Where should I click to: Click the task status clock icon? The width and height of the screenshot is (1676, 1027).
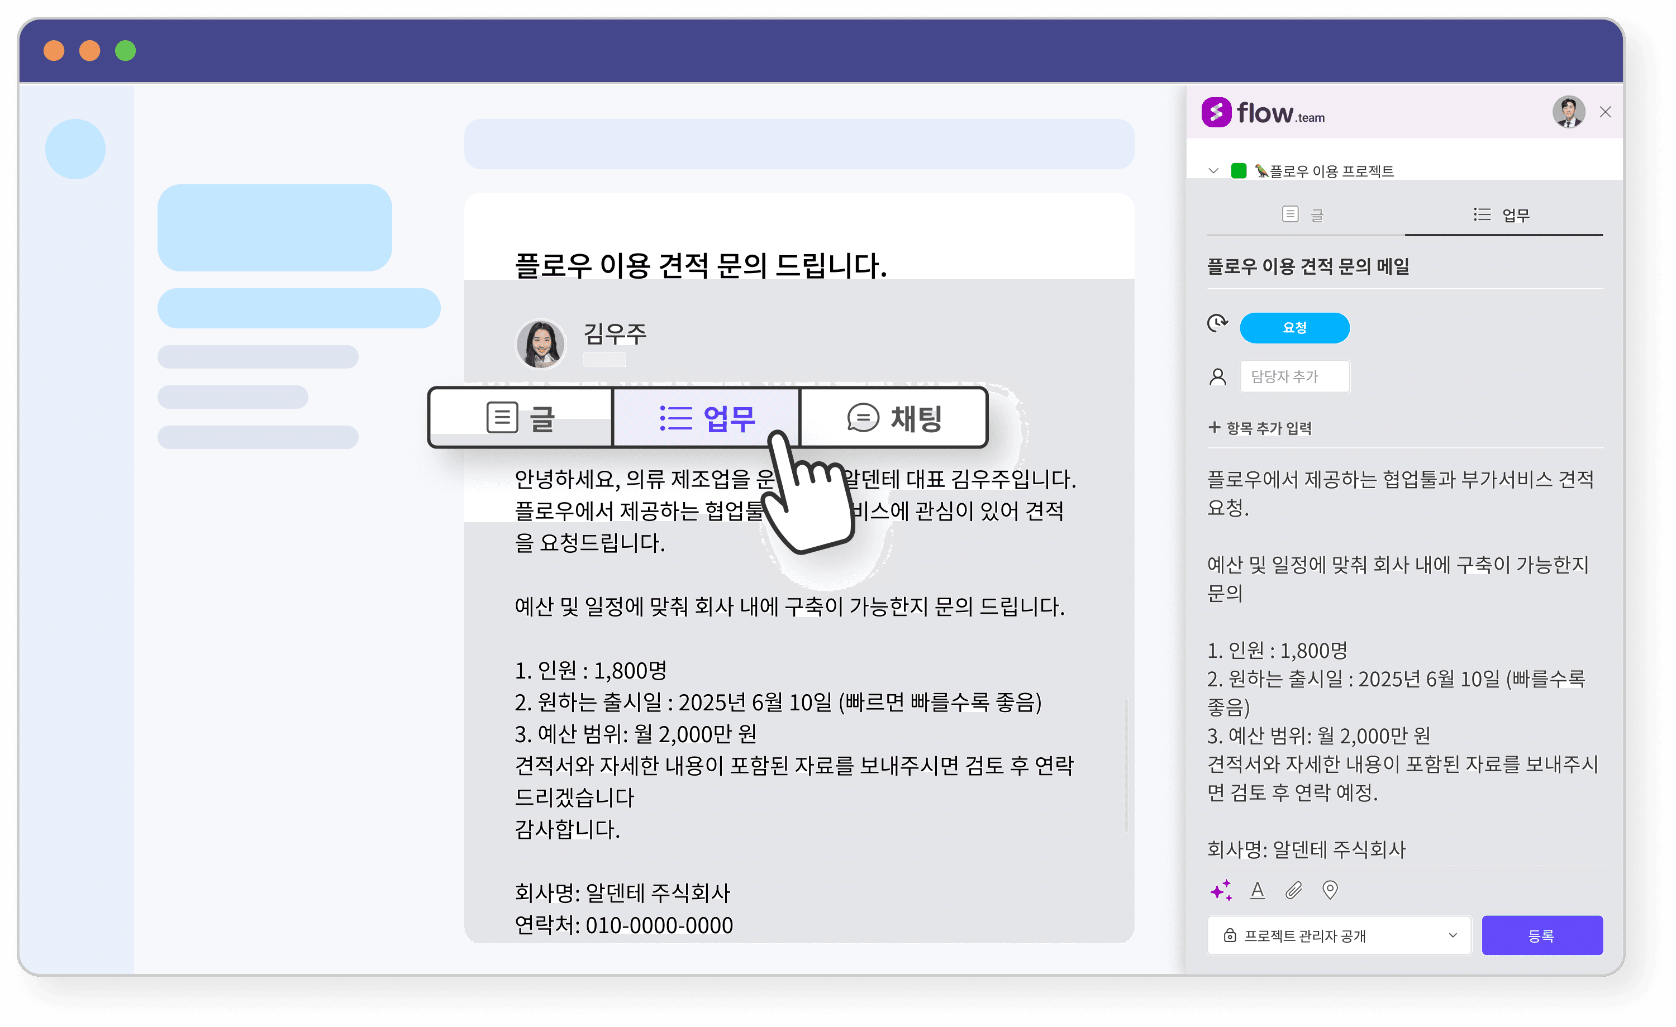click(x=1217, y=323)
